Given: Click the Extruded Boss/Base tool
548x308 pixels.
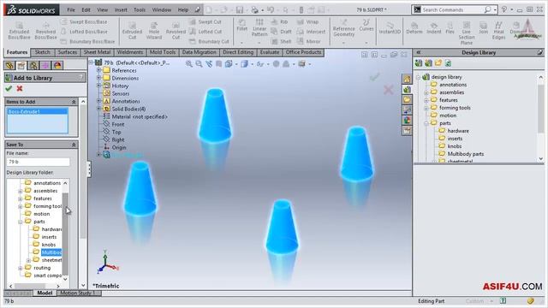Looking at the screenshot, I should click(x=19, y=31).
